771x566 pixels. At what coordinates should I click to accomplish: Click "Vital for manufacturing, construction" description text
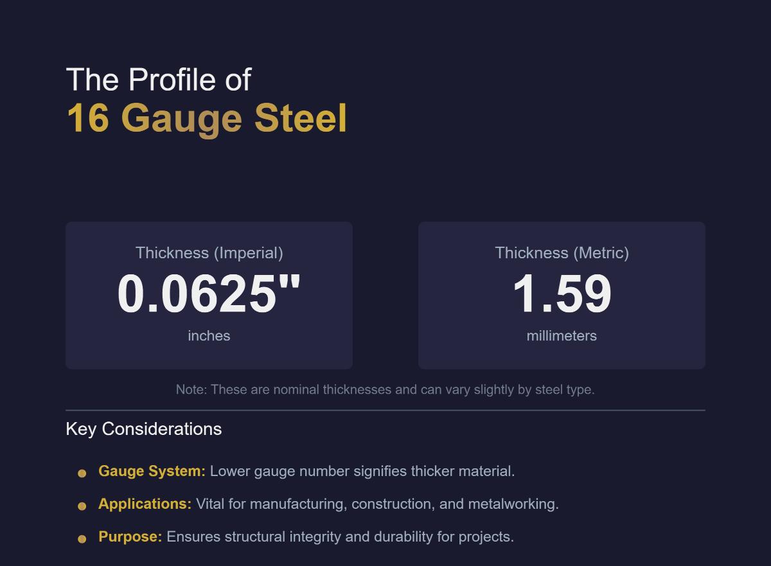tap(377, 504)
